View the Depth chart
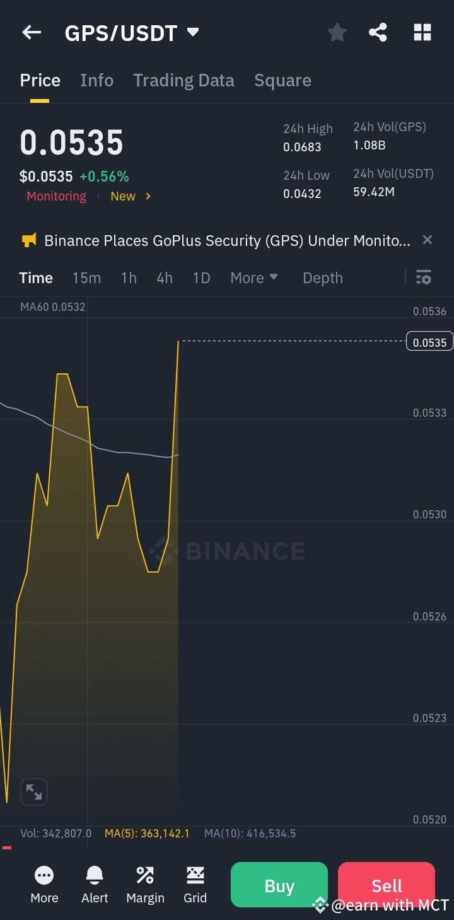Image resolution: width=454 pixels, height=920 pixels. coord(322,277)
